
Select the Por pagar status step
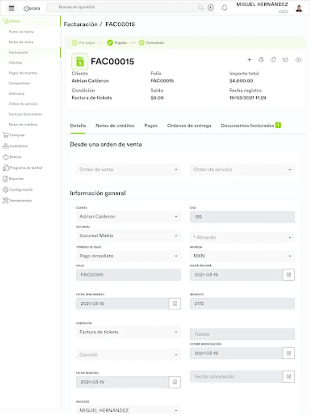coord(85,43)
